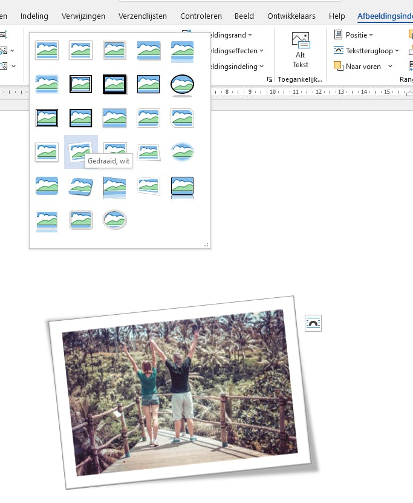Viewport: 413px width, 503px height.
Task: Open the Help tab
Action: click(x=337, y=16)
